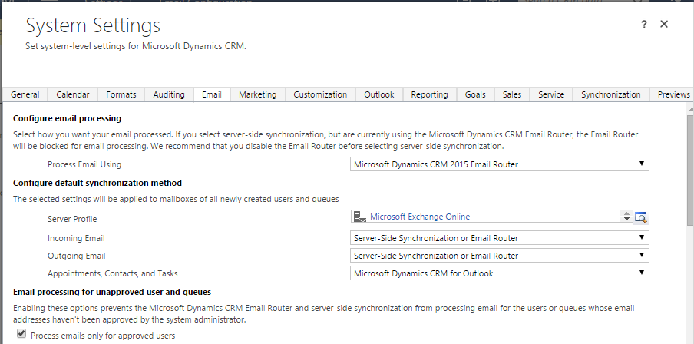Click the Outgoing Email label
This screenshot has height=344, width=694.
click(77, 256)
